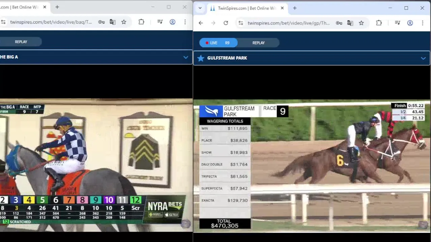The image size is (431, 242).
Task: Open site info icon in right address bar
Action: pos(241,23)
